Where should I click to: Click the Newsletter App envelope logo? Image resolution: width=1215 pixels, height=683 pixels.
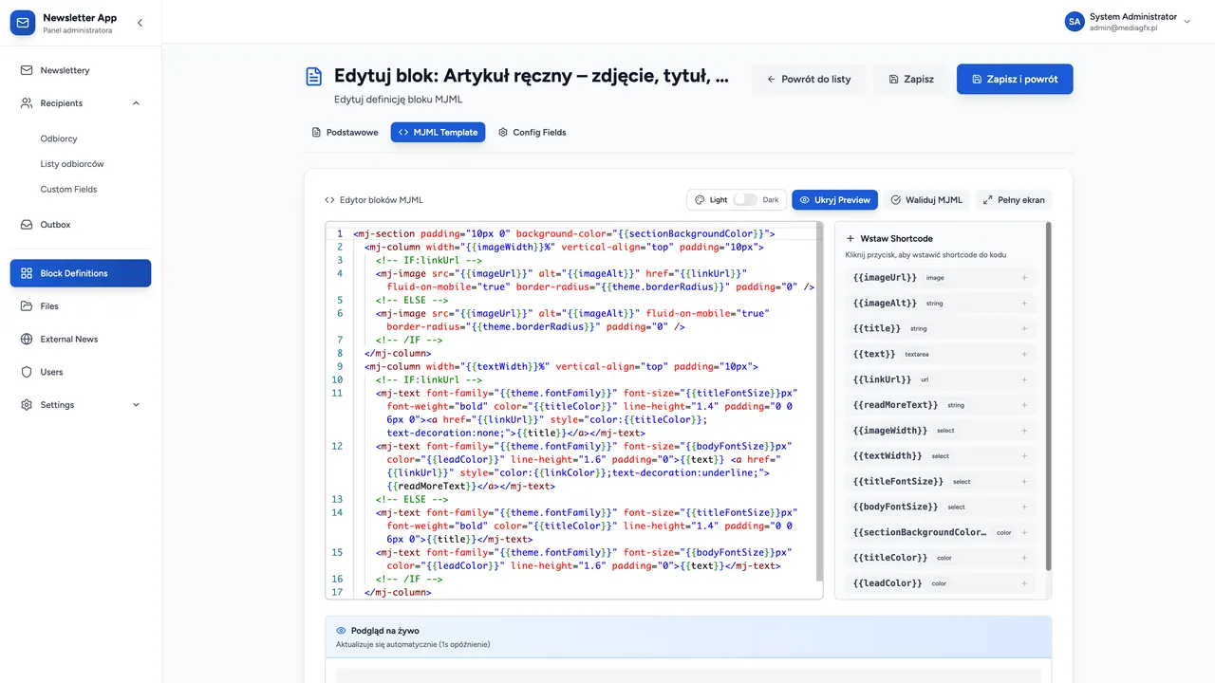click(x=23, y=23)
